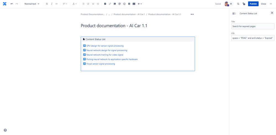This screenshot has height=135, width=276.
Task: Open the help question mark button
Action: point(5,130)
